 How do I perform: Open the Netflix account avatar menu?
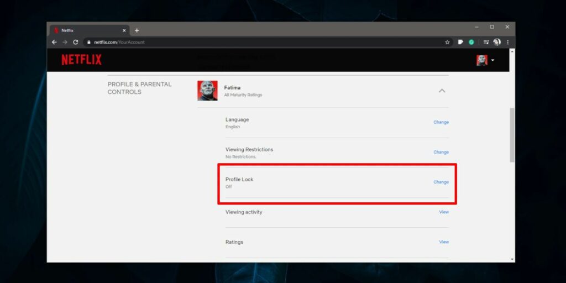(485, 60)
